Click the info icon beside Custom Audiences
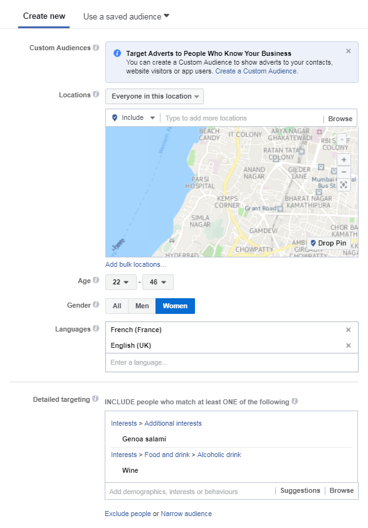The height and width of the screenshot is (528, 368). click(x=96, y=48)
